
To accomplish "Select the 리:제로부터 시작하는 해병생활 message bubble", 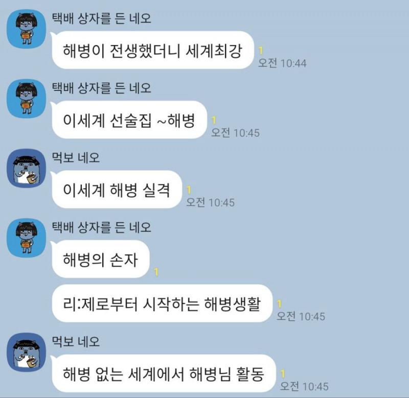I will pos(162,303).
